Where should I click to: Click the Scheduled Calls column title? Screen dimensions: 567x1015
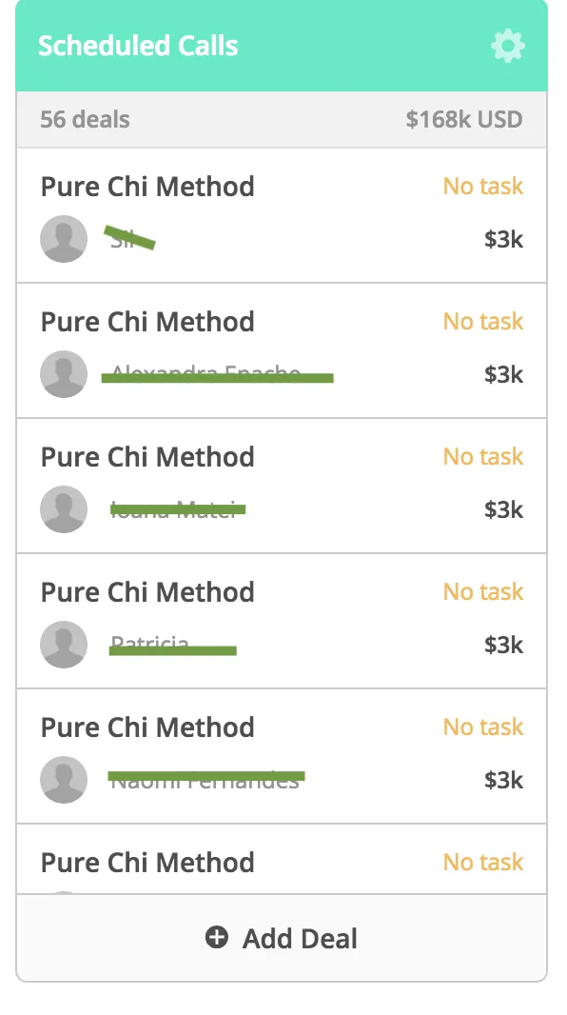(x=138, y=46)
